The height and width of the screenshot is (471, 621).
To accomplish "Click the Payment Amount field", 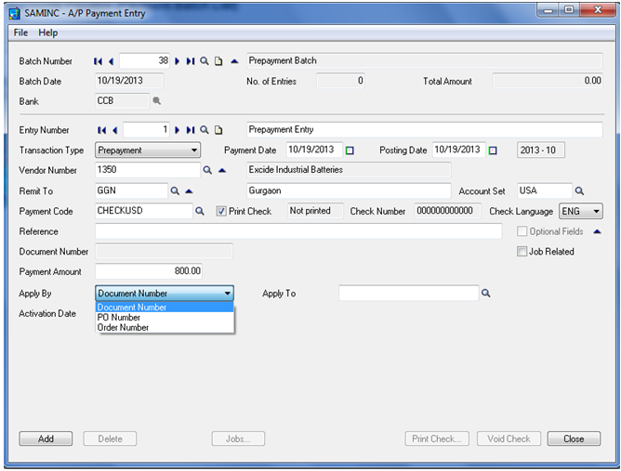I will pyautogui.click(x=149, y=271).
